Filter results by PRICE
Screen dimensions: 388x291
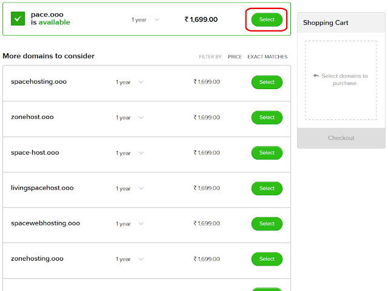click(x=235, y=57)
